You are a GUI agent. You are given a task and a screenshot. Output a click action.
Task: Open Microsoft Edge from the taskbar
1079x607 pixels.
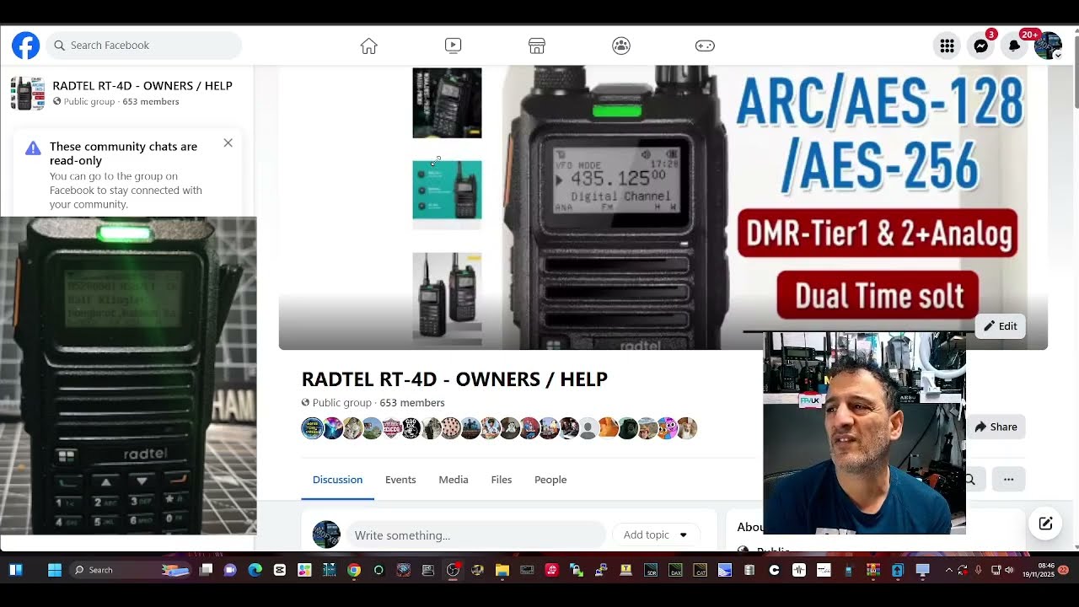click(x=255, y=570)
